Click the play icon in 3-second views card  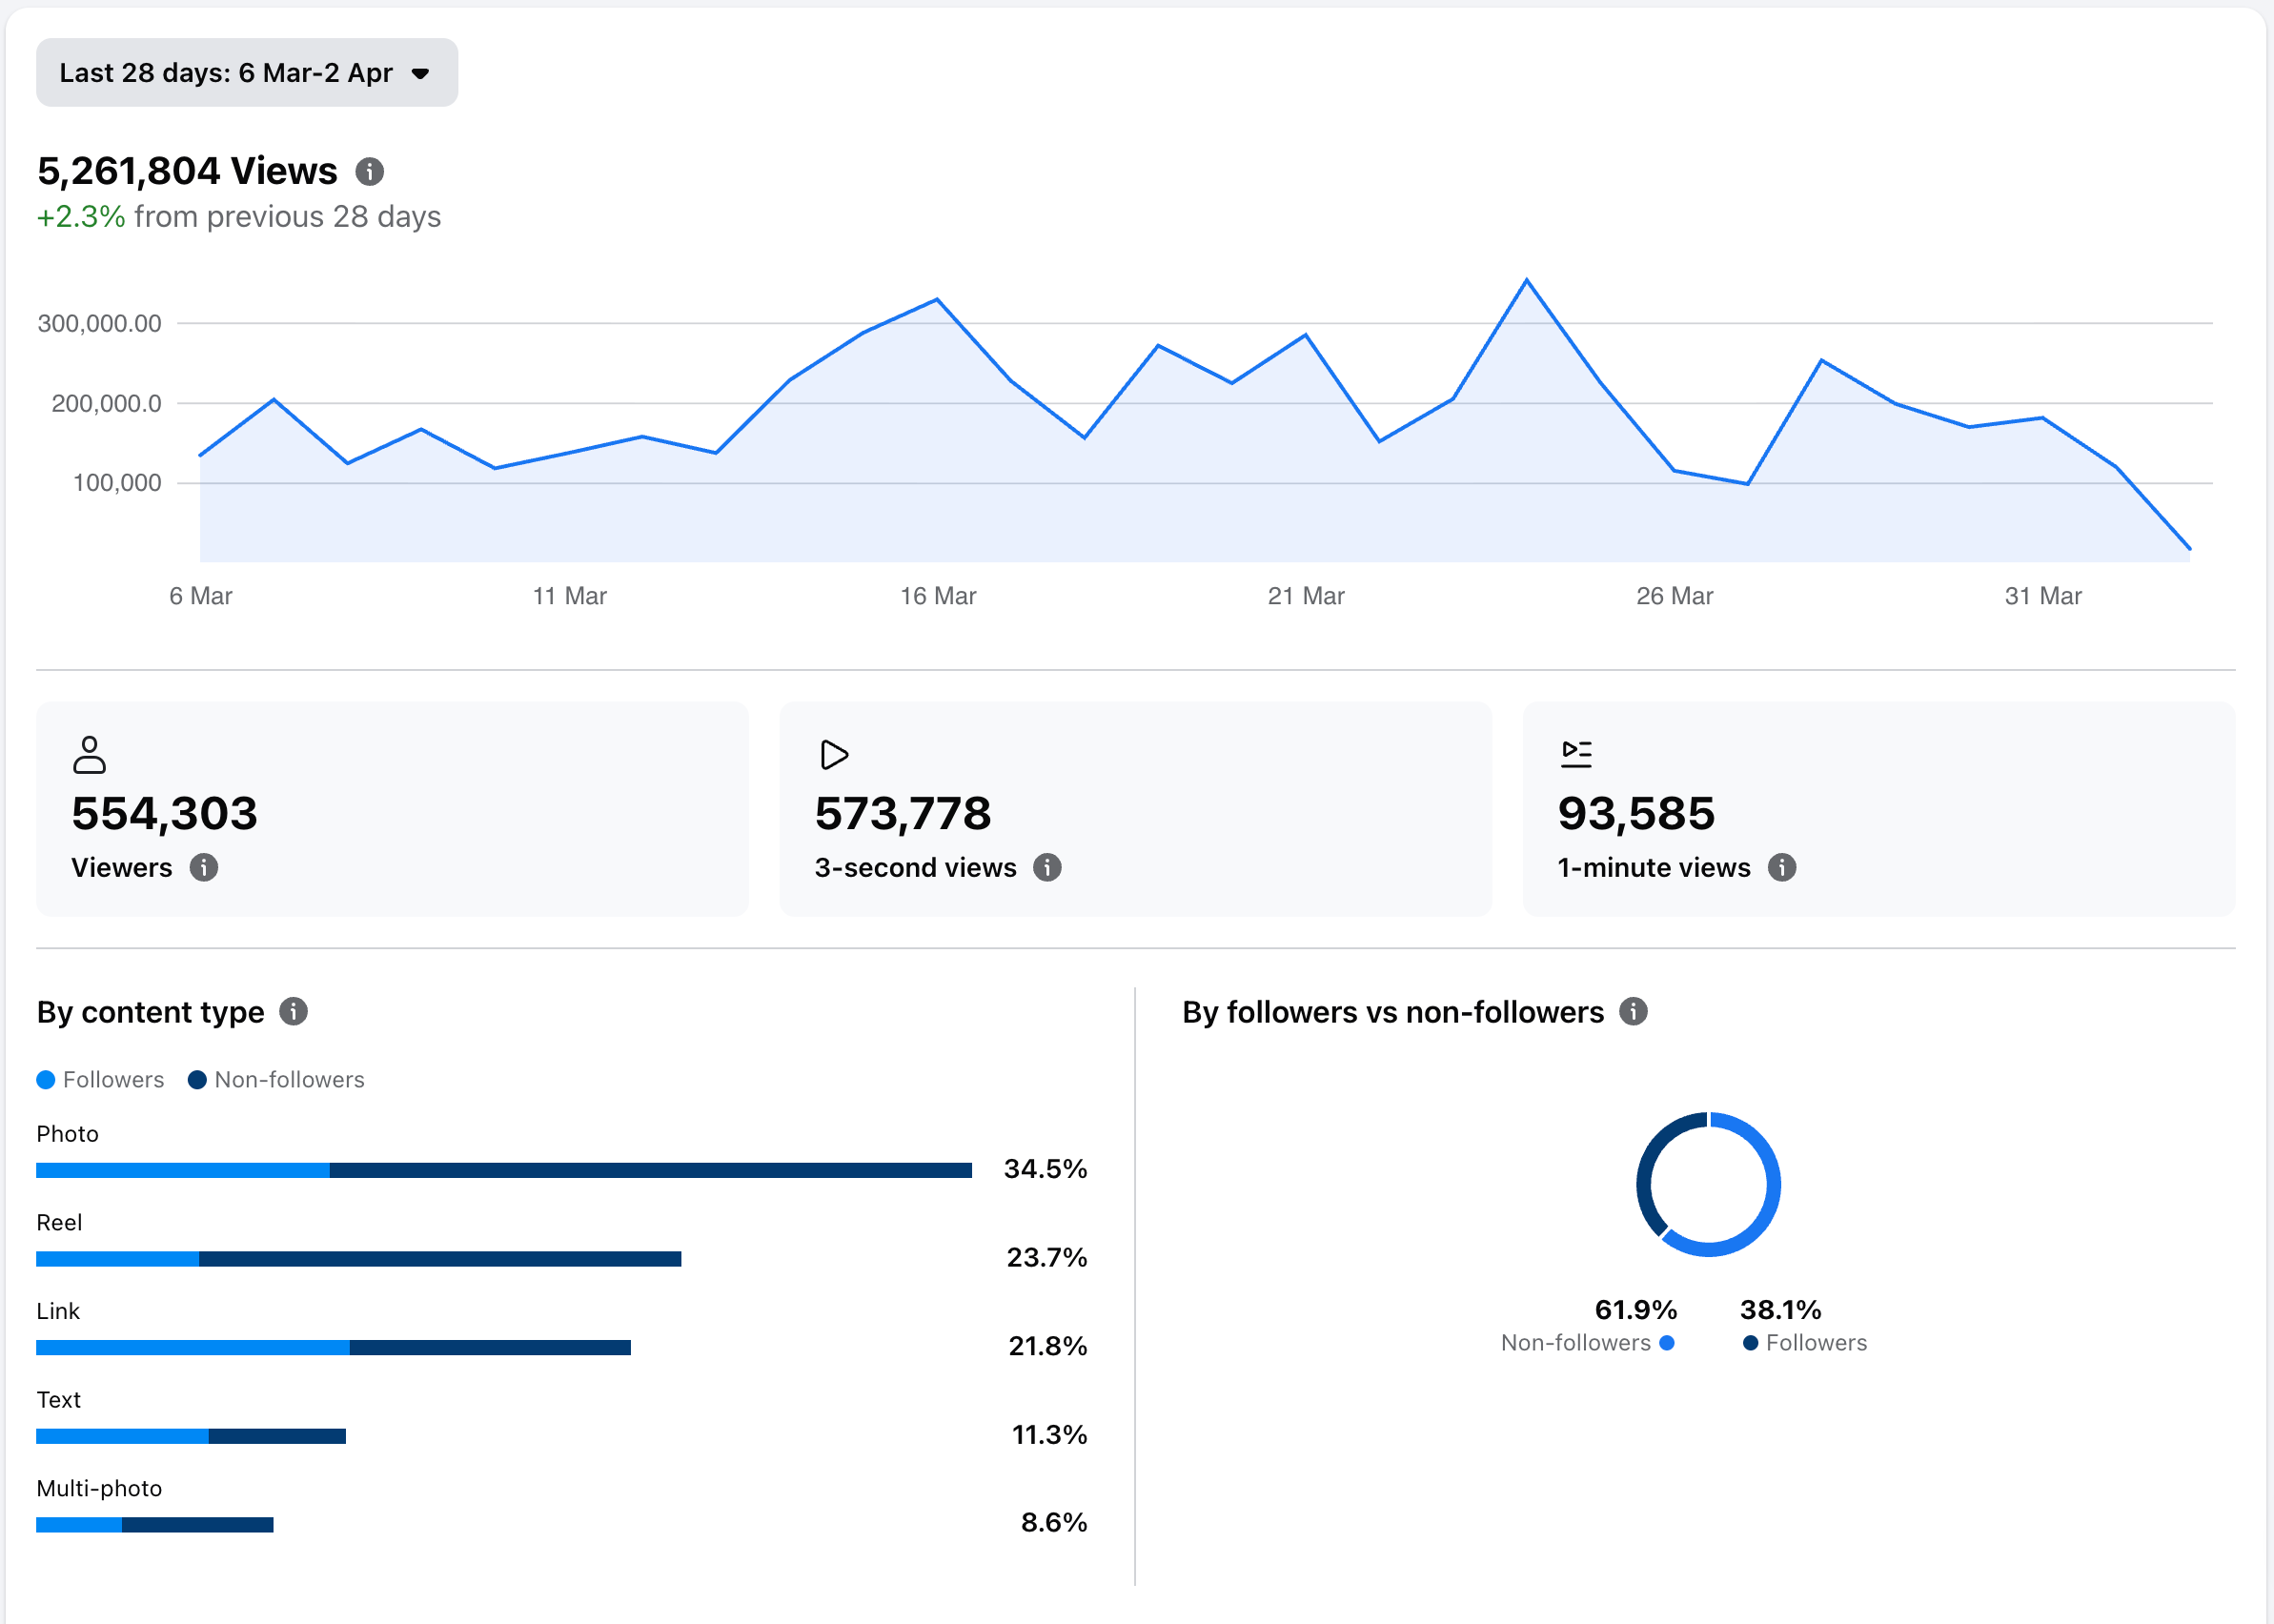click(833, 755)
